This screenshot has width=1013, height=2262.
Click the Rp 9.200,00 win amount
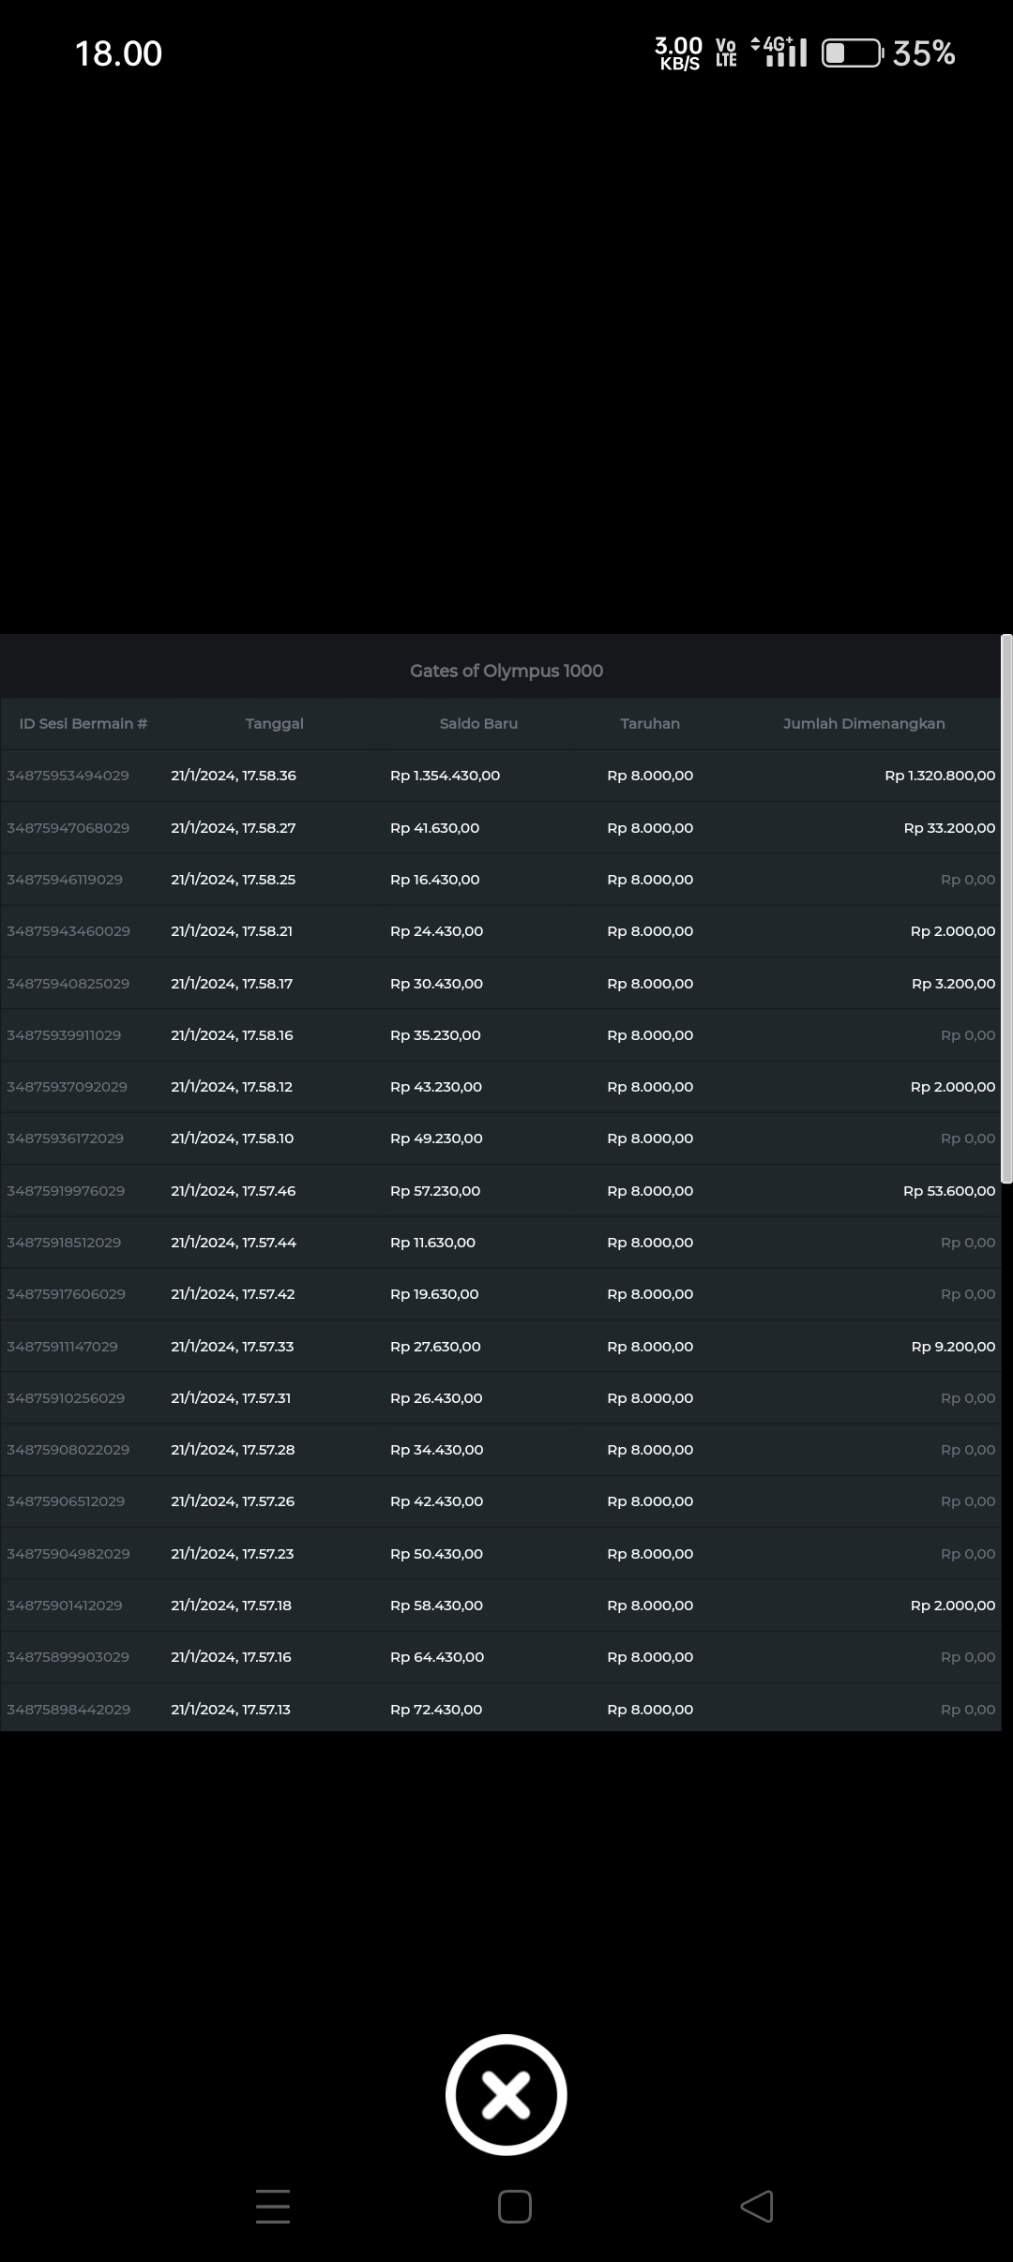[x=953, y=1347]
